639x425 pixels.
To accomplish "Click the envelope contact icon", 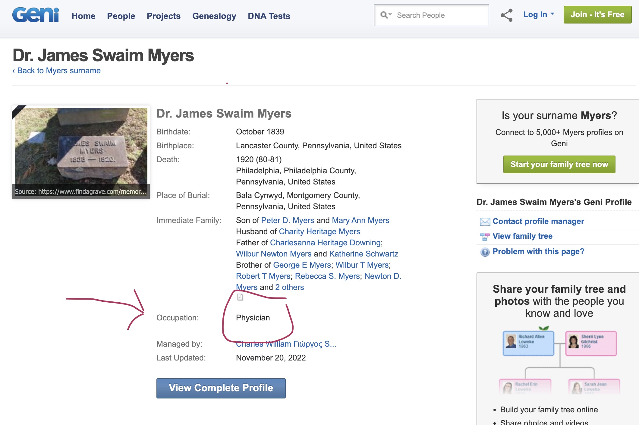I will pos(485,222).
